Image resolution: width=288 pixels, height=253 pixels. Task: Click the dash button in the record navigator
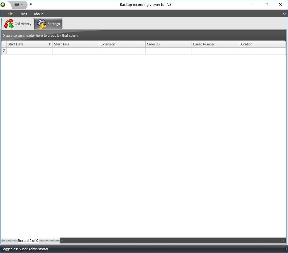pos(57,240)
